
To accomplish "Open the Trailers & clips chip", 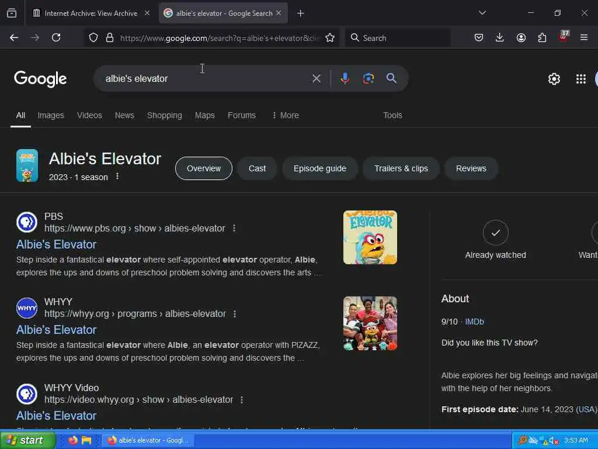I will 401,168.
